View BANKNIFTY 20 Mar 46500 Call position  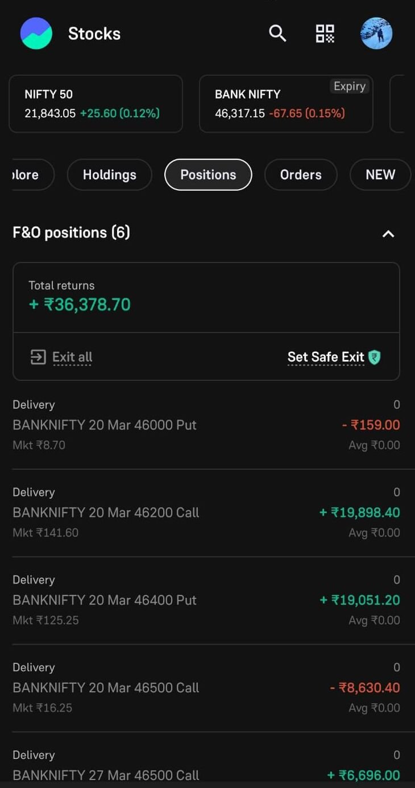pyautogui.click(x=106, y=688)
